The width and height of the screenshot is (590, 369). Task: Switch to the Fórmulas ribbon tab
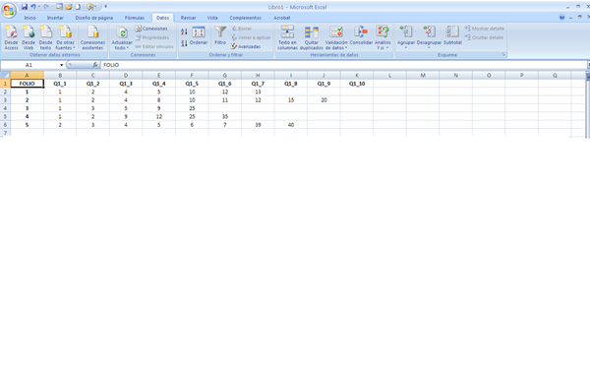coord(135,18)
